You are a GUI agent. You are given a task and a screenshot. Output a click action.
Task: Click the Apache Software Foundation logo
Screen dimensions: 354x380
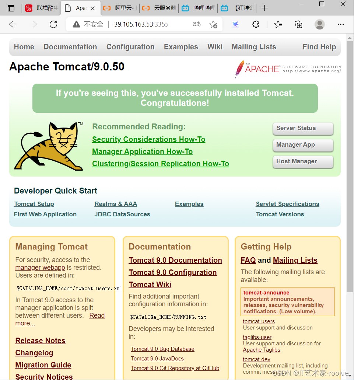287,69
